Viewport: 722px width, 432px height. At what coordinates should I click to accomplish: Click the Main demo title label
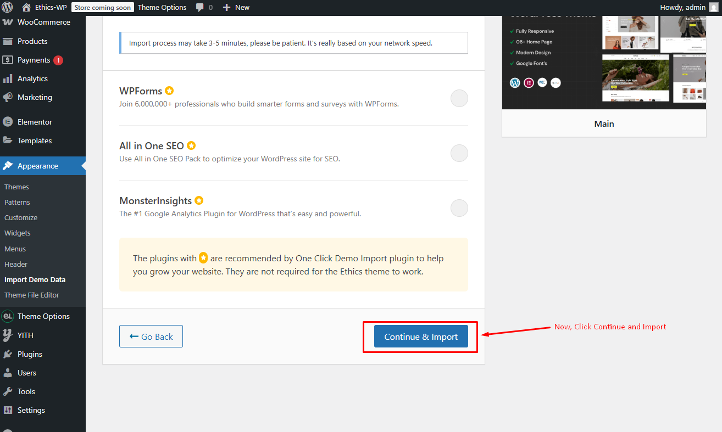[604, 124]
